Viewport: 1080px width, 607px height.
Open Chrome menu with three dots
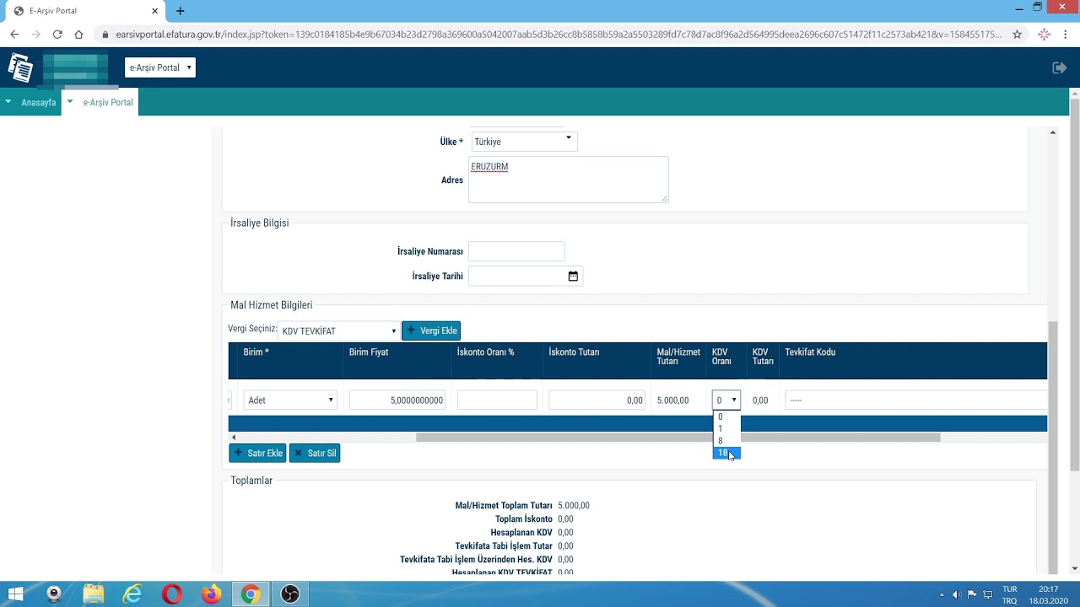click(x=1066, y=35)
